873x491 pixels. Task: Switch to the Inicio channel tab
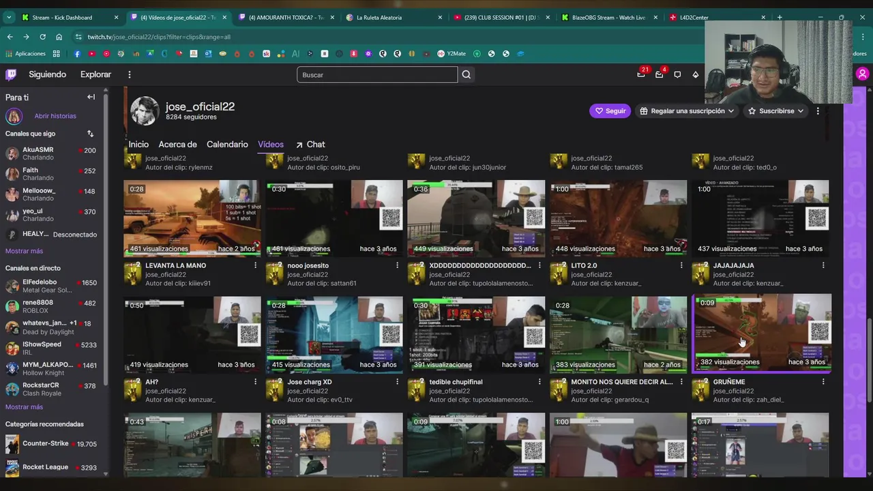138,144
